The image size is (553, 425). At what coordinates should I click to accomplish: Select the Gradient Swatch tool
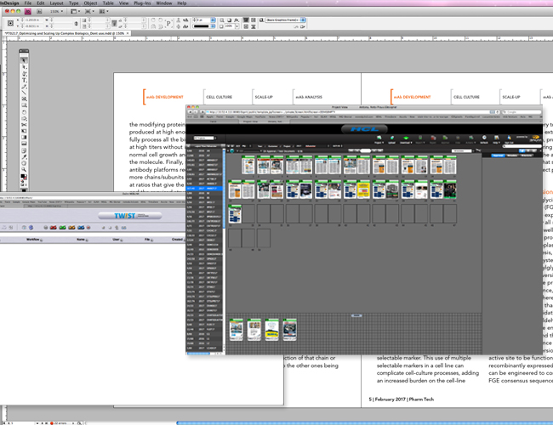pos(24,138)
